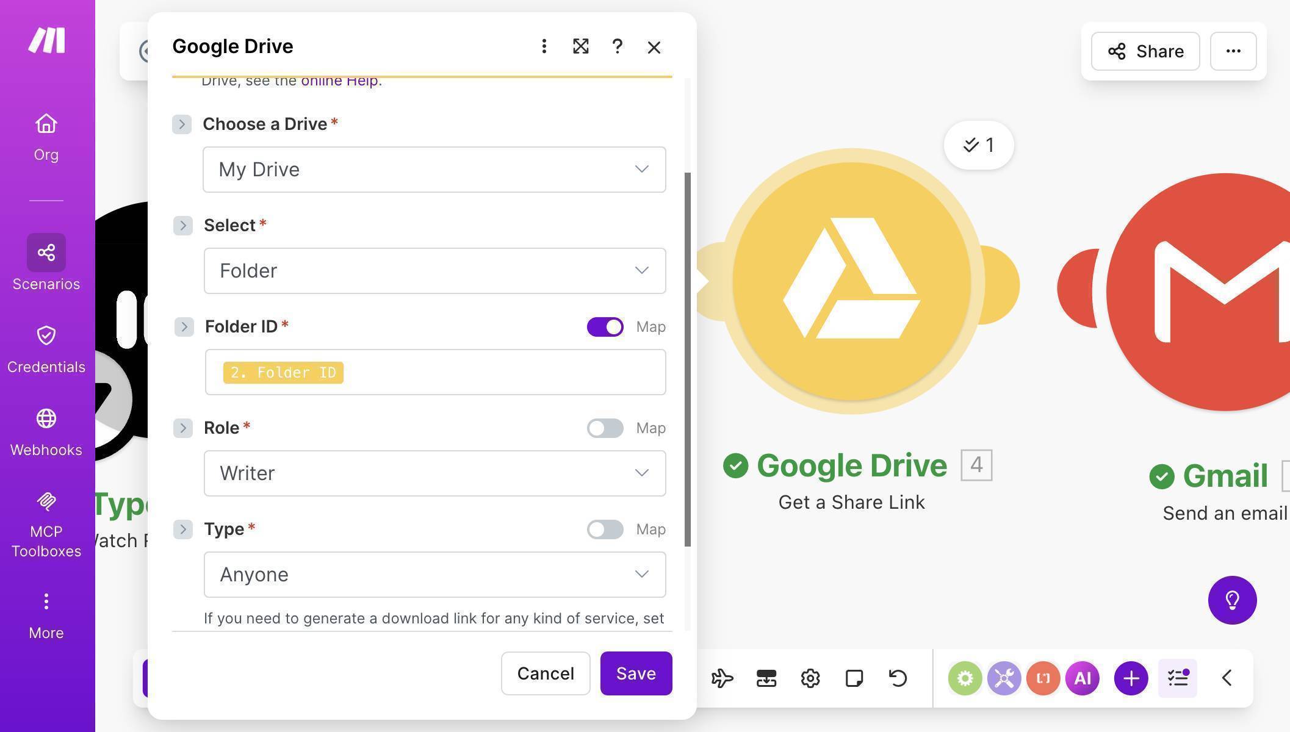Expand the Select field options chevron

pos(182,225)
